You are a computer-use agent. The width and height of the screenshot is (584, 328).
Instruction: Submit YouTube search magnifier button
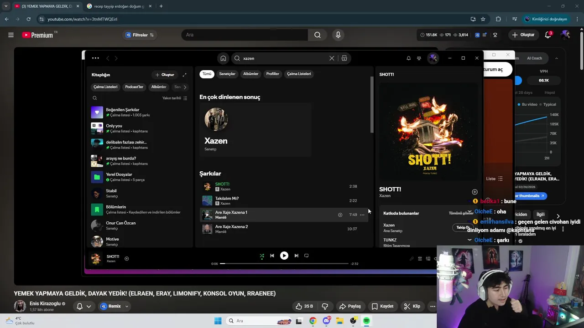click(x=318, y=35)
